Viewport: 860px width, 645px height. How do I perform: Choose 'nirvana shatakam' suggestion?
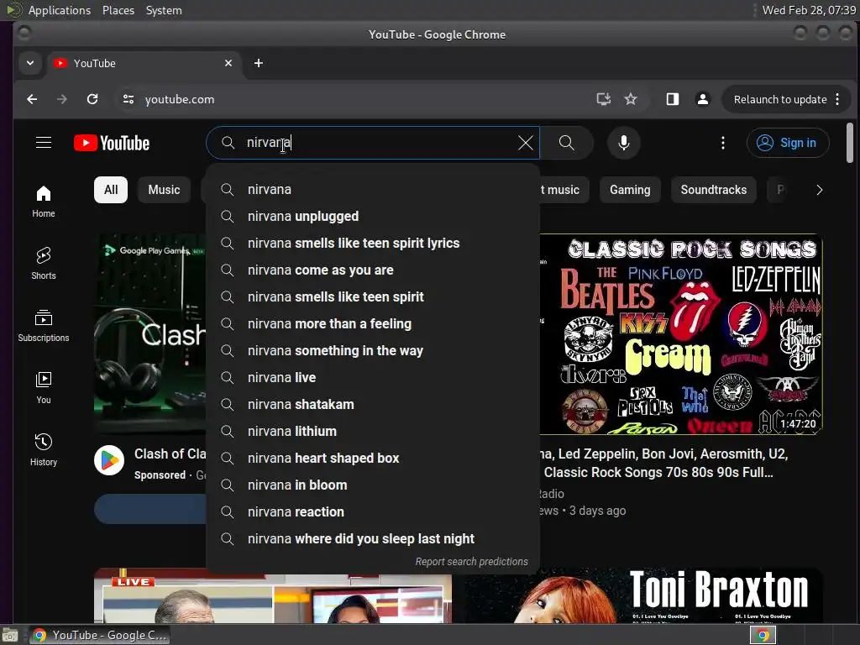(373, 404)
